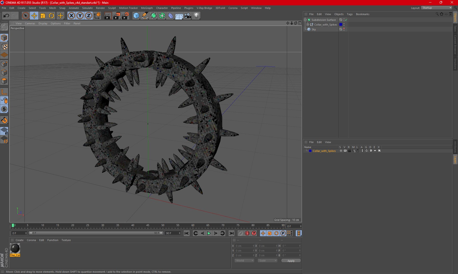
Task: Toggle Z-axis lock
Action: 88,16
